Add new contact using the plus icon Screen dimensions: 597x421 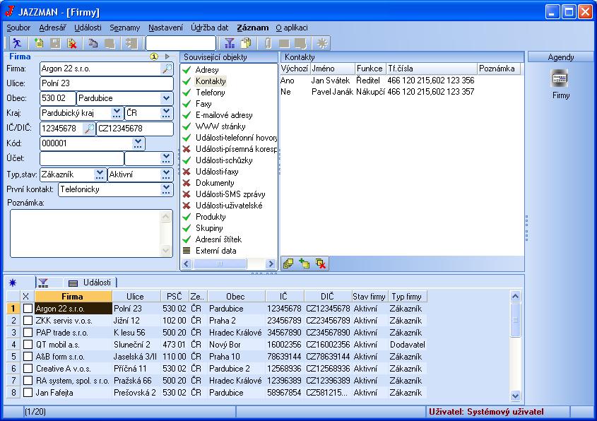(x=304, y=263)
